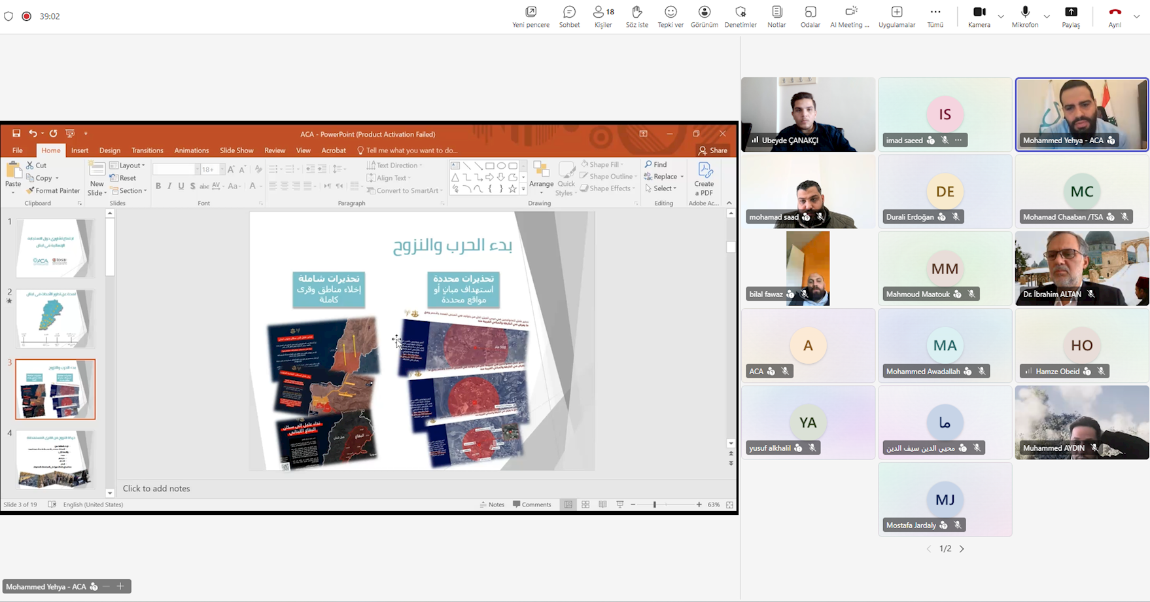Open the Sohbet chat panel
This screenshot has height=602, width=1150.
pyautogui.click(x=569, y=17)
